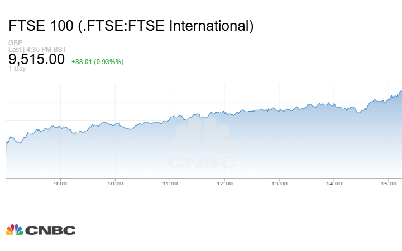Screen dimensions: 402x251
Task: Click the 11:00 time axis label
Action: (x=170, y=183)
